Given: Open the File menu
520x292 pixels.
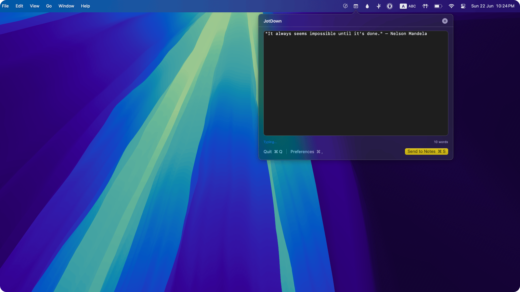Looking at the screenshot, I should [6, 6].
